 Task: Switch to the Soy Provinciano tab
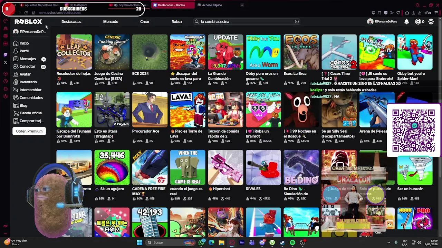pyautogui.click(x=128, y=5)
